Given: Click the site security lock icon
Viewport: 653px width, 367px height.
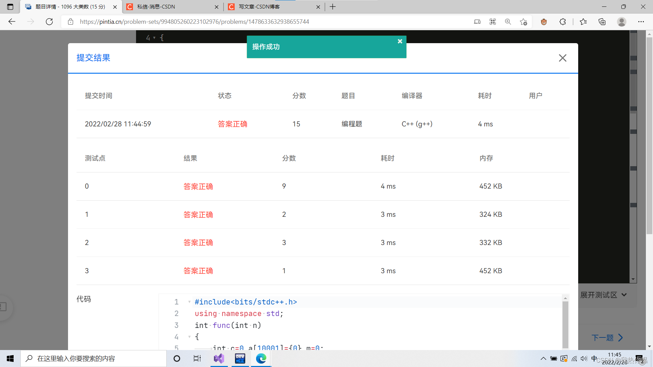Looking at the screenshot, I should (x=70, y=21).
